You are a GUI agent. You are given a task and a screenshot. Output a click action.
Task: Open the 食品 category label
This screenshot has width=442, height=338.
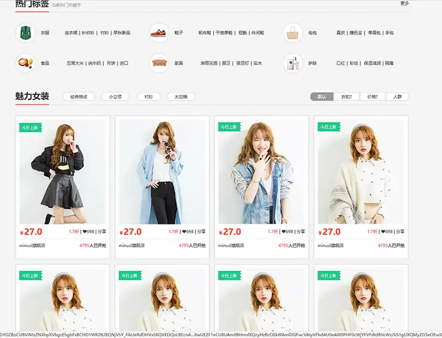tap(45, 63)
